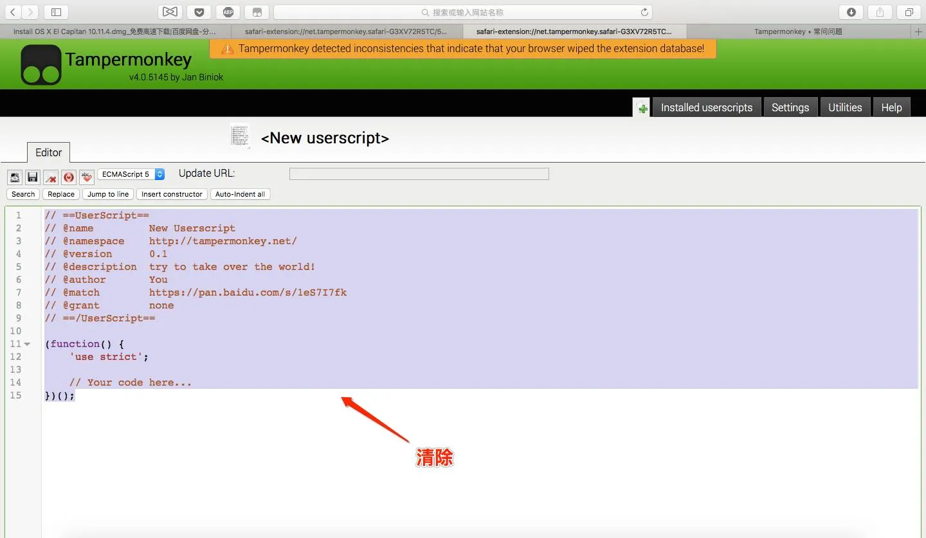Select the Editor tab
The image size is (926, 538).
pyautogui.click(x=49, y=152)
